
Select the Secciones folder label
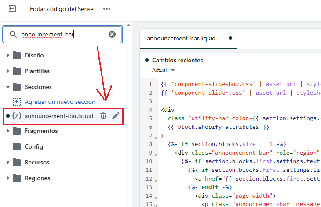pyautogui.click(x=38, y=87)
